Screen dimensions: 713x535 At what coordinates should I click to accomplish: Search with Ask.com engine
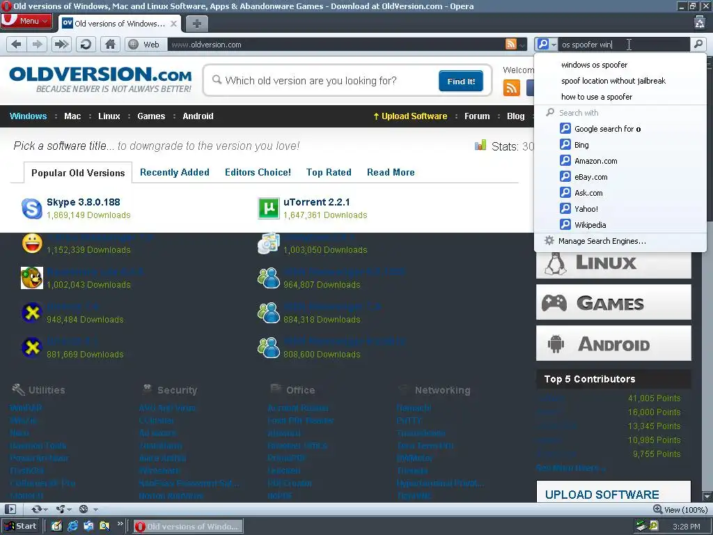620,192
